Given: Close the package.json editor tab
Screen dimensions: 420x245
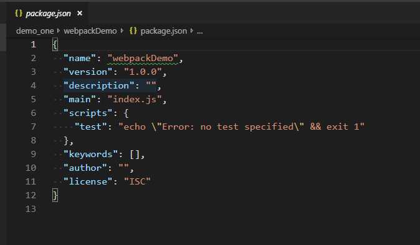Looking at the screenshot, I should pos(80,13).
